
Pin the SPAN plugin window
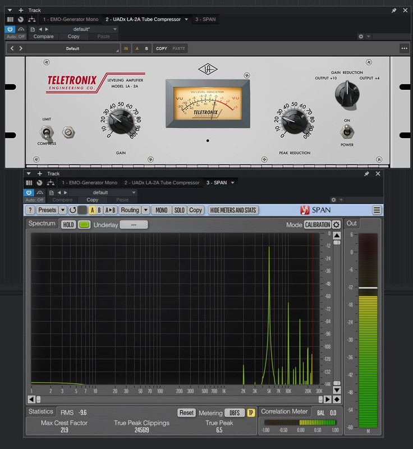pyautogui.click(x=366, y=174)
